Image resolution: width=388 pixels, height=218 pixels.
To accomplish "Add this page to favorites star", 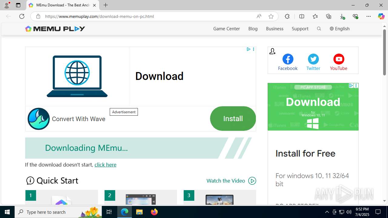I will click(x=271, y=16).
